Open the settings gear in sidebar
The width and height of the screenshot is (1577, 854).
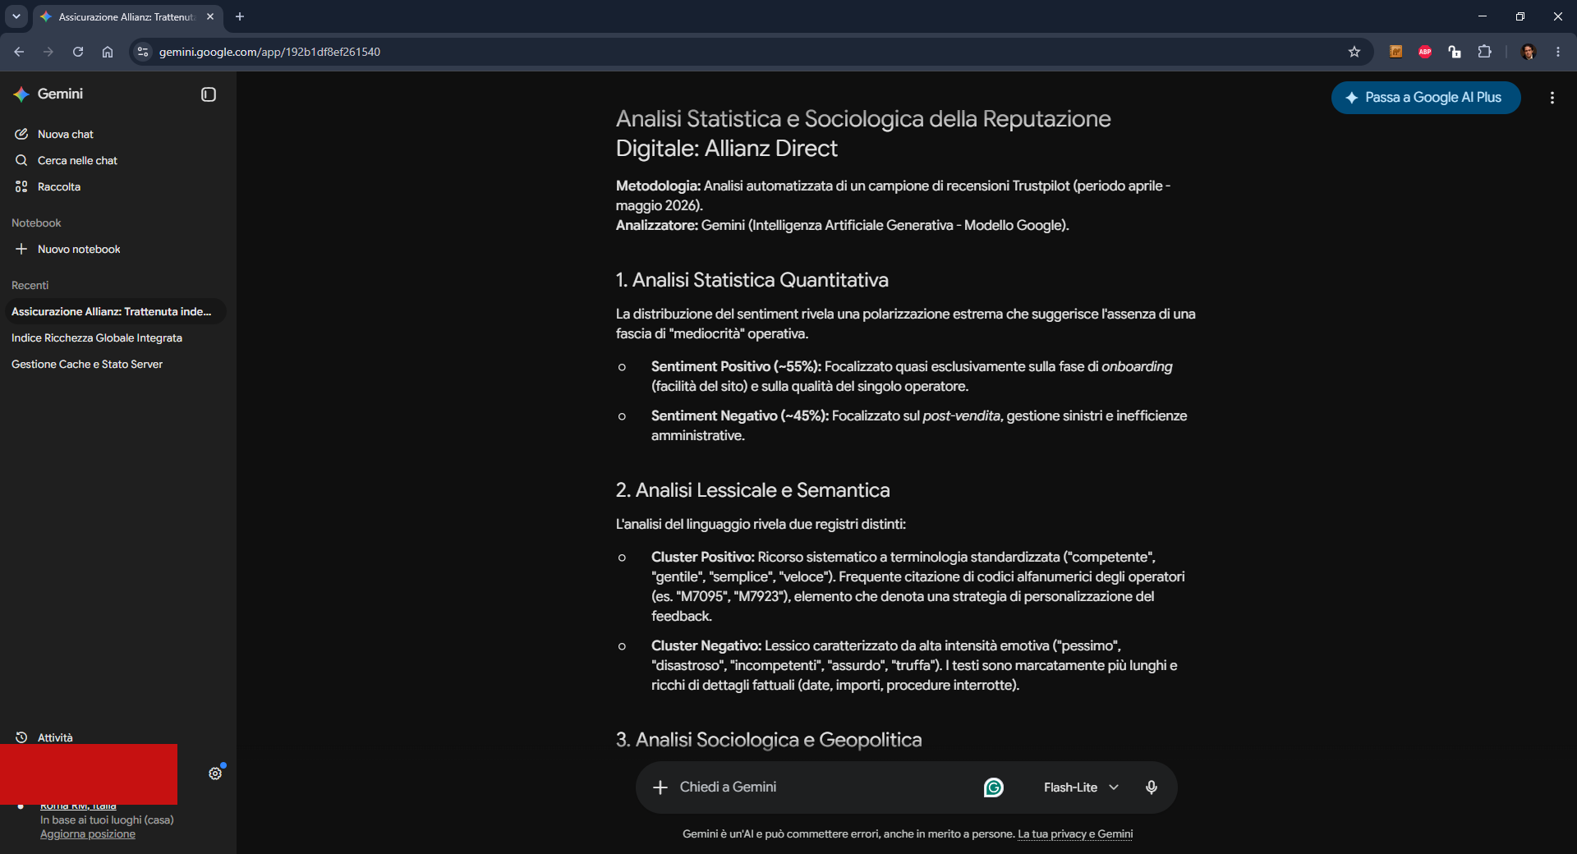click(215, 774)
